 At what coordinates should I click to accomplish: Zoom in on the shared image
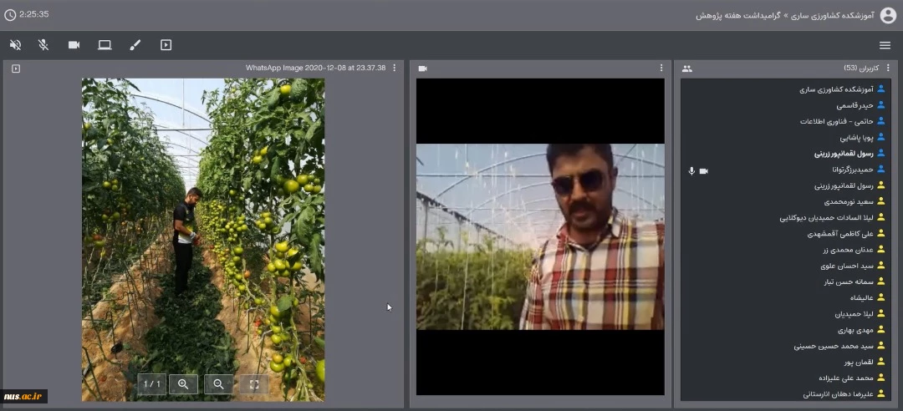(183, 384)
